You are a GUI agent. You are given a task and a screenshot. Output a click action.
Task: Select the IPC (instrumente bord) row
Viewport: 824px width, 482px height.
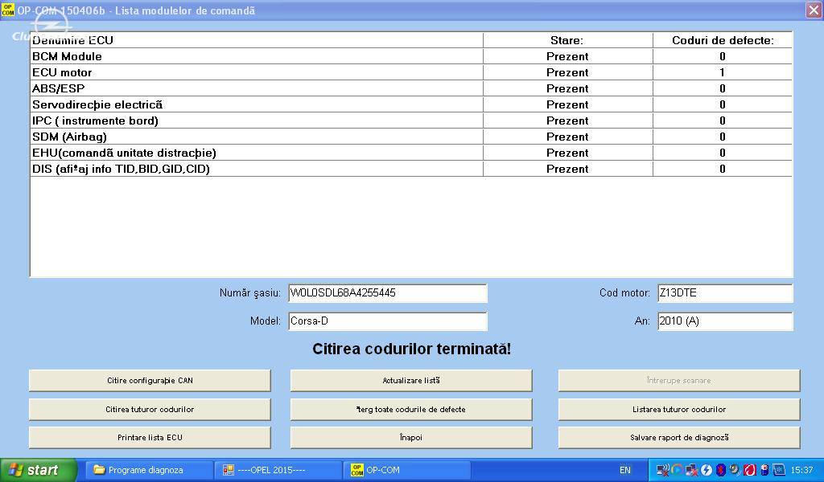(x=411, y=120)
